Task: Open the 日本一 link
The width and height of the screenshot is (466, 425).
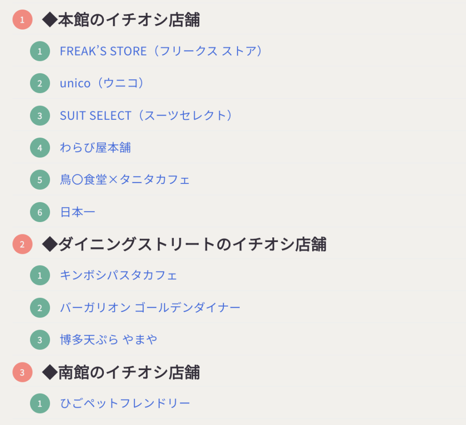Action: coord(78,212)
